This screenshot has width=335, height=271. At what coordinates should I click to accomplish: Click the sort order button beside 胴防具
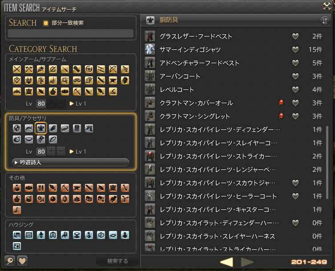324,20
